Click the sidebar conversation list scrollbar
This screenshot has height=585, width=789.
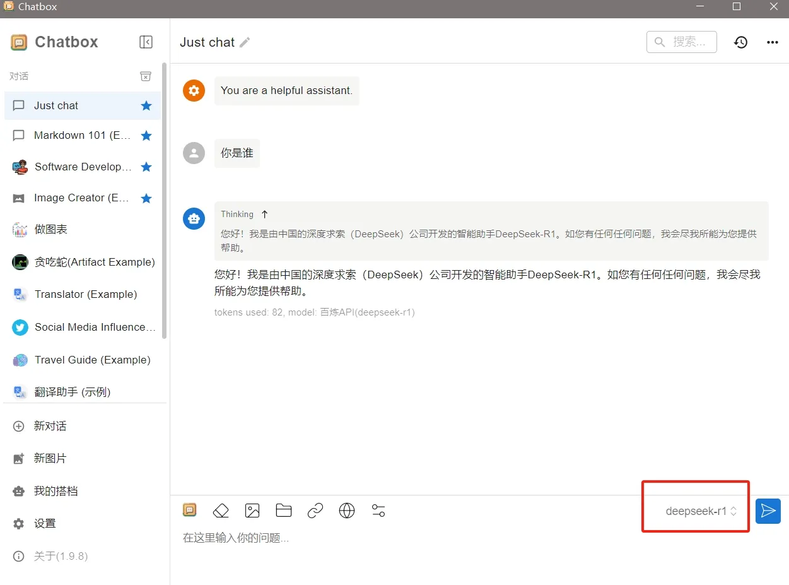point(165,202)
